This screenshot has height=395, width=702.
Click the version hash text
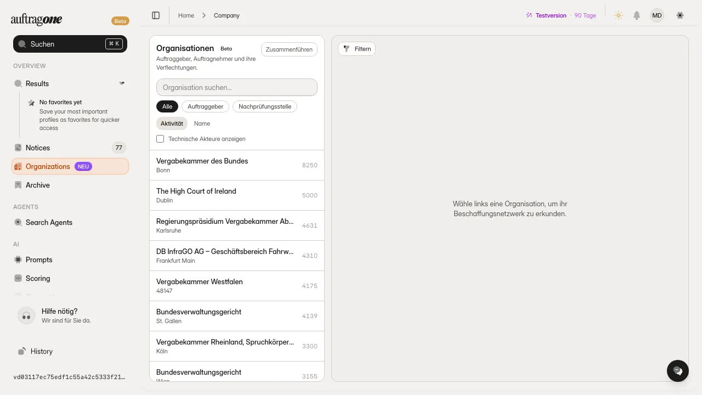tap(69, 377)
